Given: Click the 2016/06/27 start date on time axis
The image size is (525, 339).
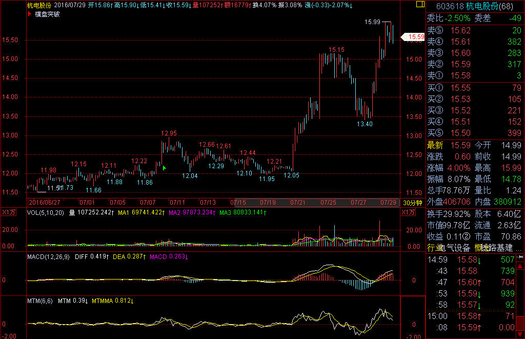Looking at the screenshot, I should point(45,203).
